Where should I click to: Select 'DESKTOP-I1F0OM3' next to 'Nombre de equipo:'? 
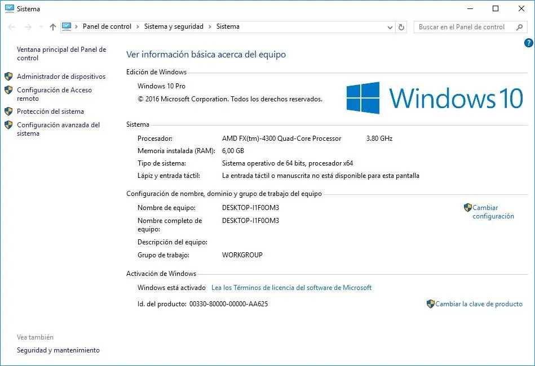tap(250, 208)
